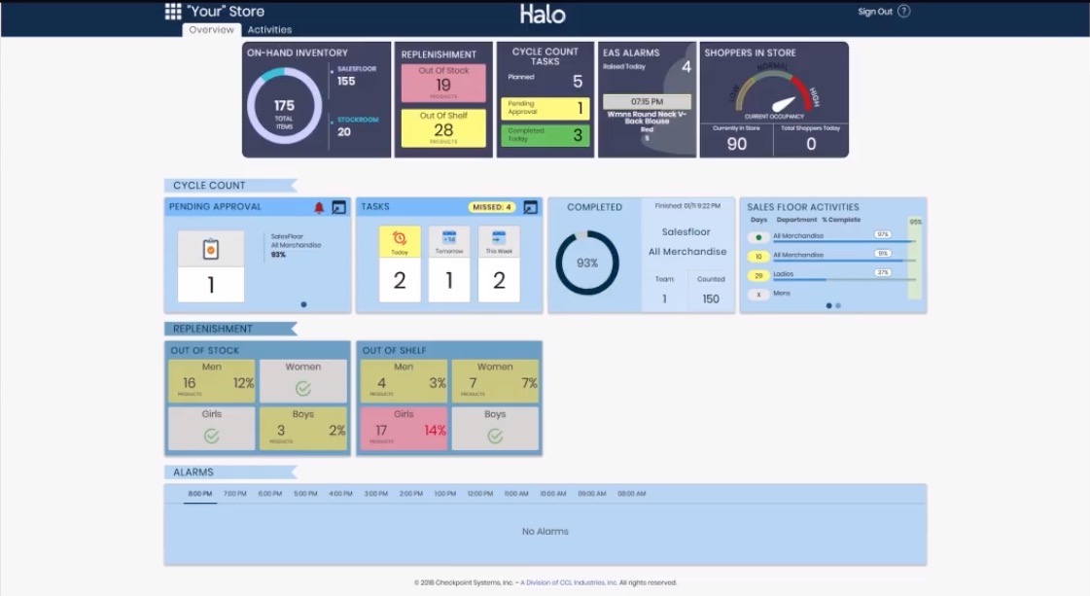1090x596 pixels.
Task: Click the MISSED: 4 badge
Action: pyautogui.click(x=492, y=207)
